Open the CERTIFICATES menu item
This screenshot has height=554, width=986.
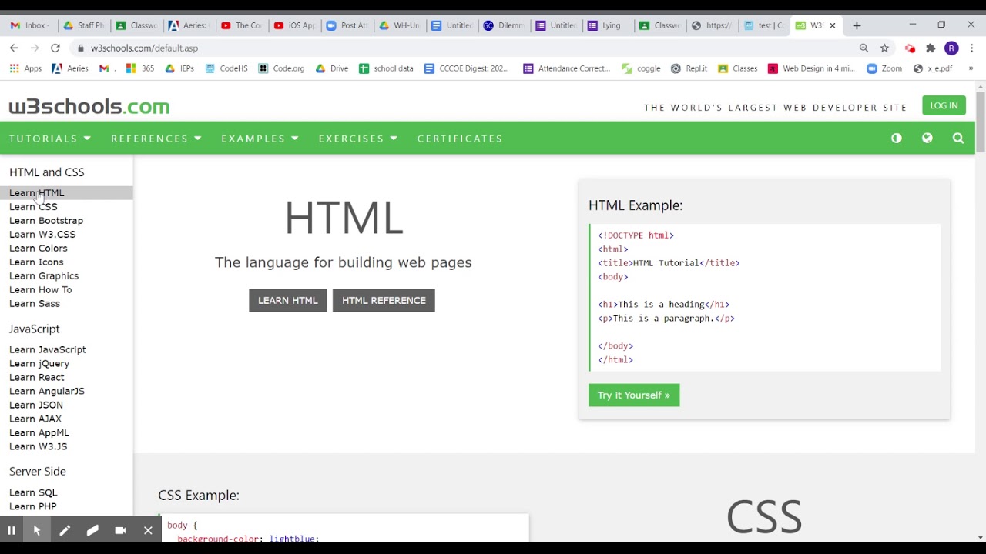[460, 138]
